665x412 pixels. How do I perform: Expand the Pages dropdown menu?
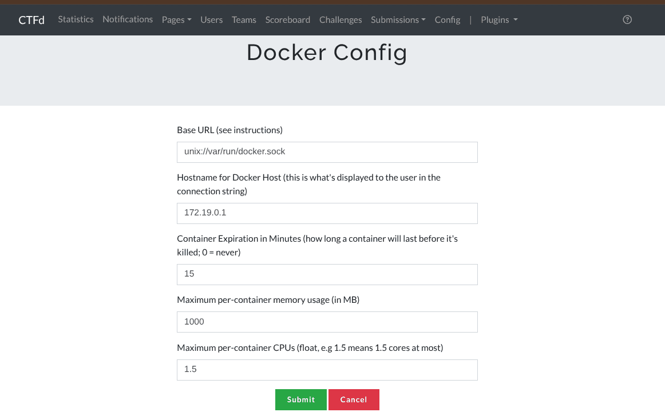point(176,20)
